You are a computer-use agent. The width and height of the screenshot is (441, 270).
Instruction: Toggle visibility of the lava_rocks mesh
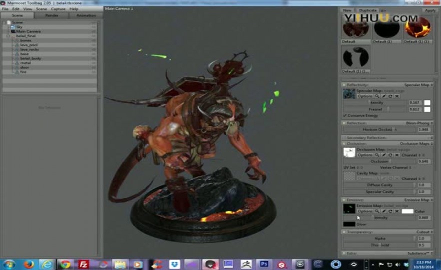pyautogui.click(x=93, y=49)
